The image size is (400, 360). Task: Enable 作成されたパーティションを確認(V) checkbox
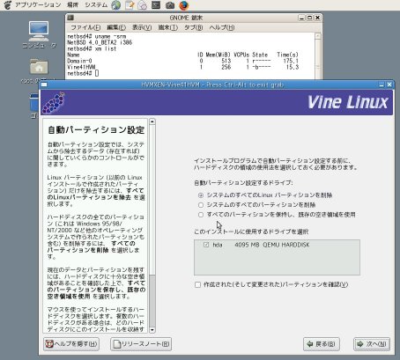click(198, 284)
